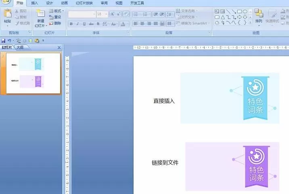Screen dimensions: 289x194
Task: Open the Layout (版式) dropdown
Action: pyautogui.click(x=57, y=11)
